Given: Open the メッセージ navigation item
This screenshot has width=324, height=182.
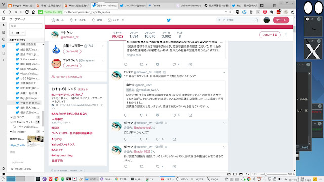Looking at the screenshot, I should [116, 20].
